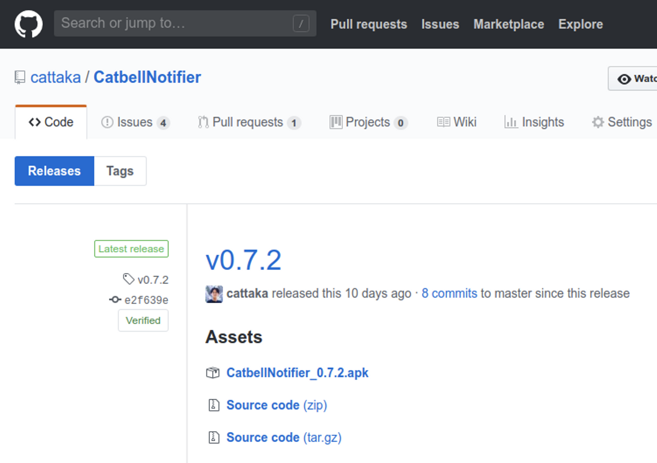Open the 8 commits link
Screen dimensions: 657x463
click(x=449, y=293)
